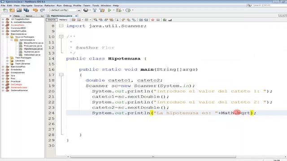Image resolution: width=287 pixels, height=161 pixels.
Task: Open the Window menu
Action: pyautogui.click(x=106, y=5)
